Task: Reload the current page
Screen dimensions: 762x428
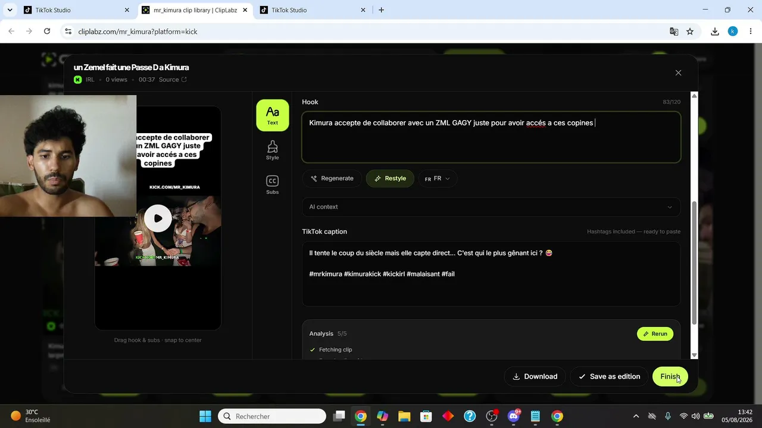Action: [x=47, y=32]
